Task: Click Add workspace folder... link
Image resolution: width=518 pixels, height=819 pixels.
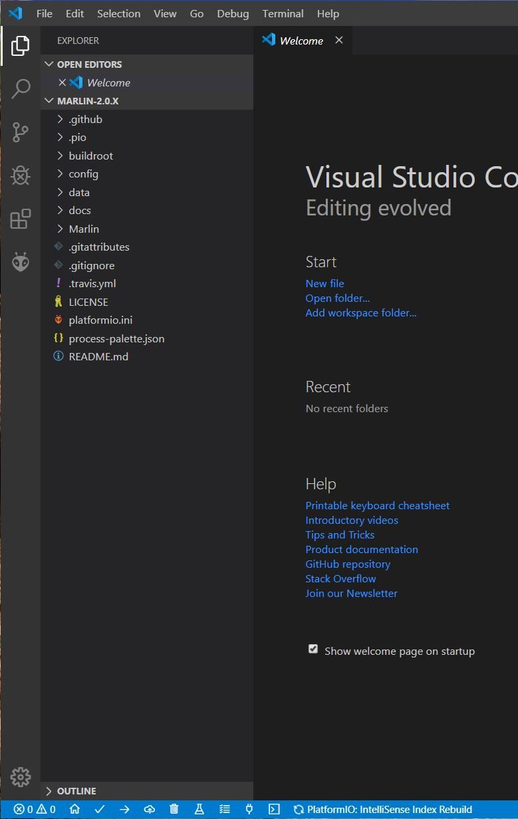Action: (361, 312)
